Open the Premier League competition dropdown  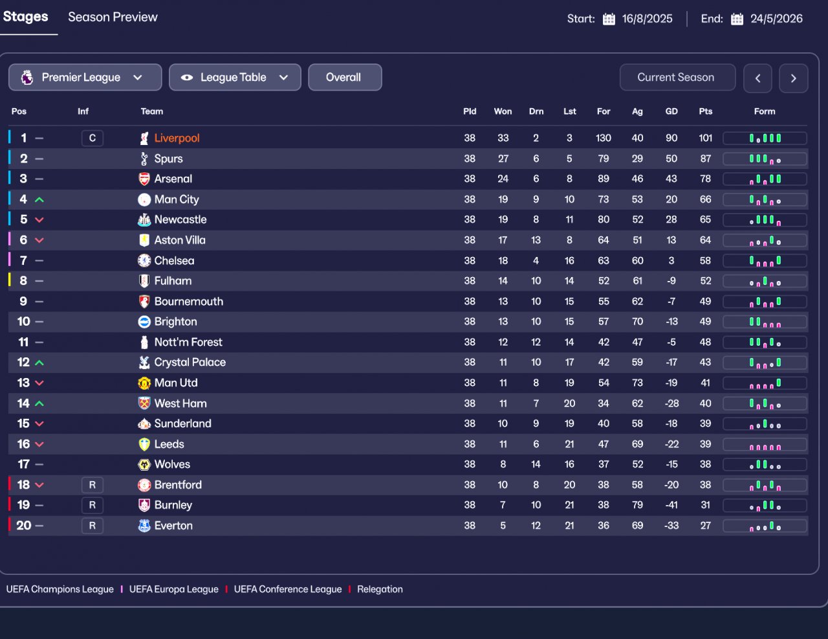click(x=85, y=77)
